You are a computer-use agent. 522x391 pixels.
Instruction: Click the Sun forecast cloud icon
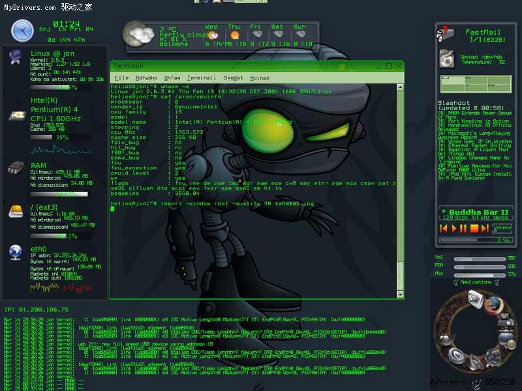point(300,34)
